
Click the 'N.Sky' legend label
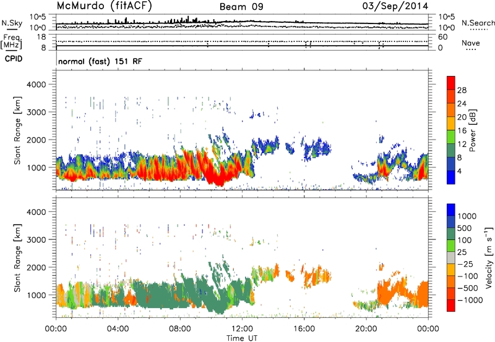12,23
